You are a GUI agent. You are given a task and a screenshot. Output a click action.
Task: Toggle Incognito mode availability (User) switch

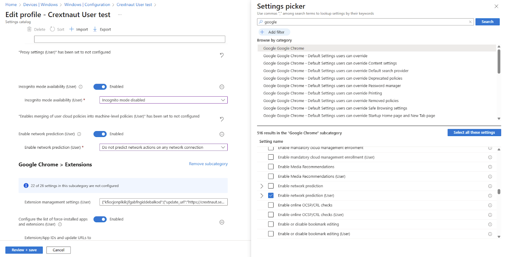click(x=100, y=87)
